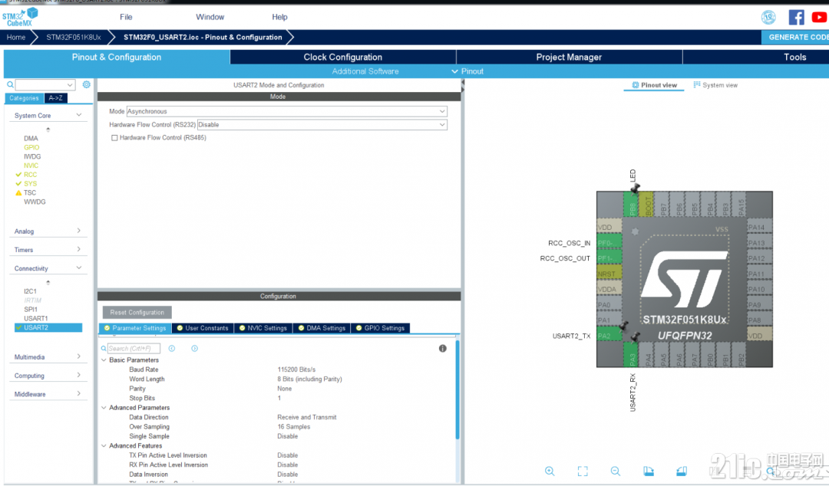Switch the peripheral list to Categories
The image size is (829, 486).
point(24,98)
